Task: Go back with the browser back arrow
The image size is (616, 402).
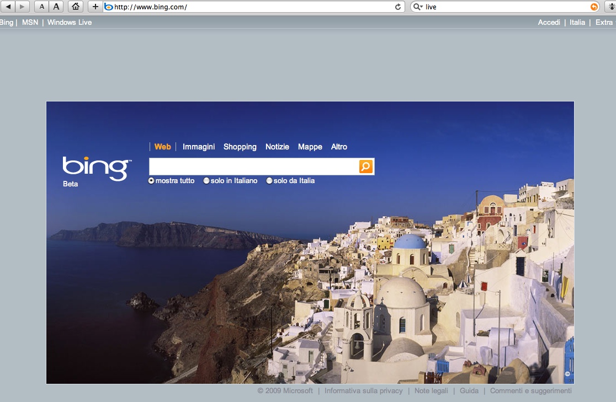Action: tap(8, 7)
